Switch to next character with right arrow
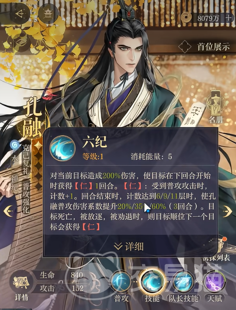 tap(228, 211)
